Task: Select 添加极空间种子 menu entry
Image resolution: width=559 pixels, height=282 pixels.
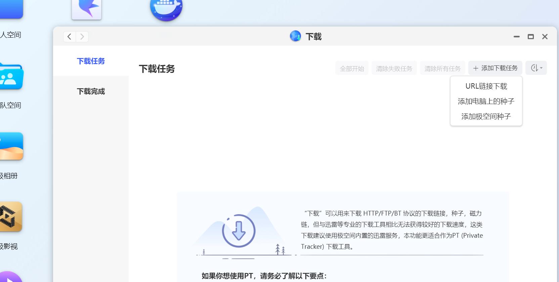Action: click(486, 116)
